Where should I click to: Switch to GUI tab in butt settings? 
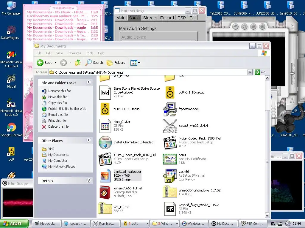coord(193,18)
